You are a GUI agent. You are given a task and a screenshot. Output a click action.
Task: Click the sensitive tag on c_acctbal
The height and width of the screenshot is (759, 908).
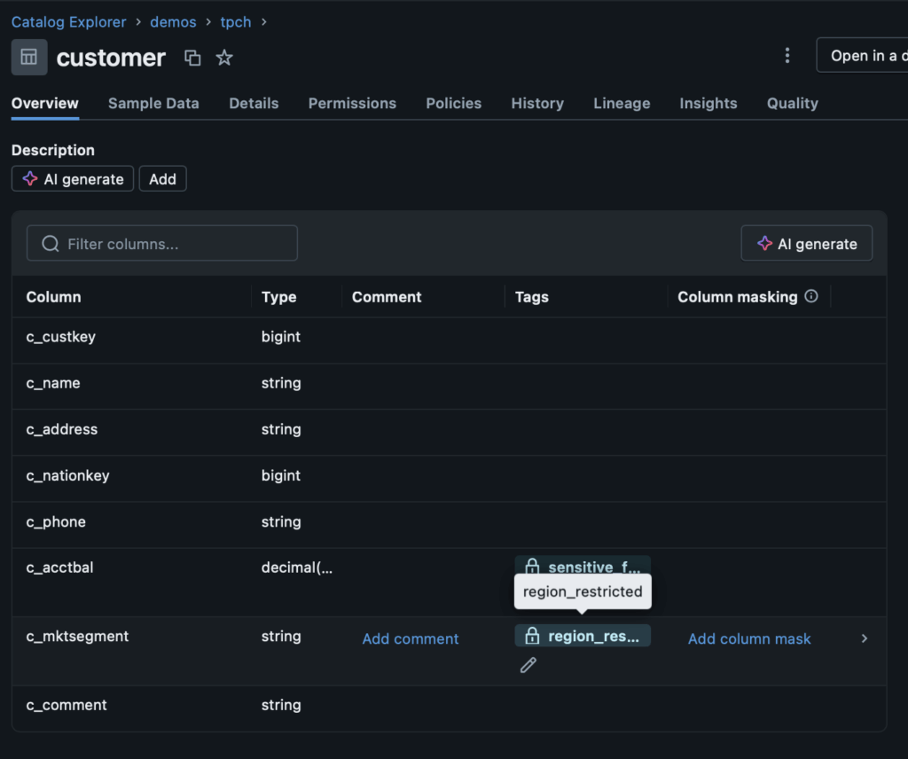click(583, 566)
